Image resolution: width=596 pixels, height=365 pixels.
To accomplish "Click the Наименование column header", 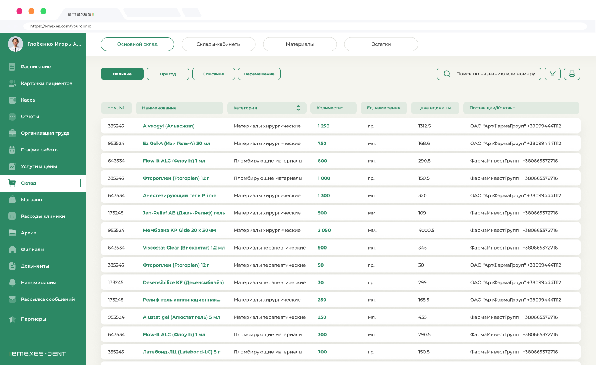I will (x=180, y=108).
